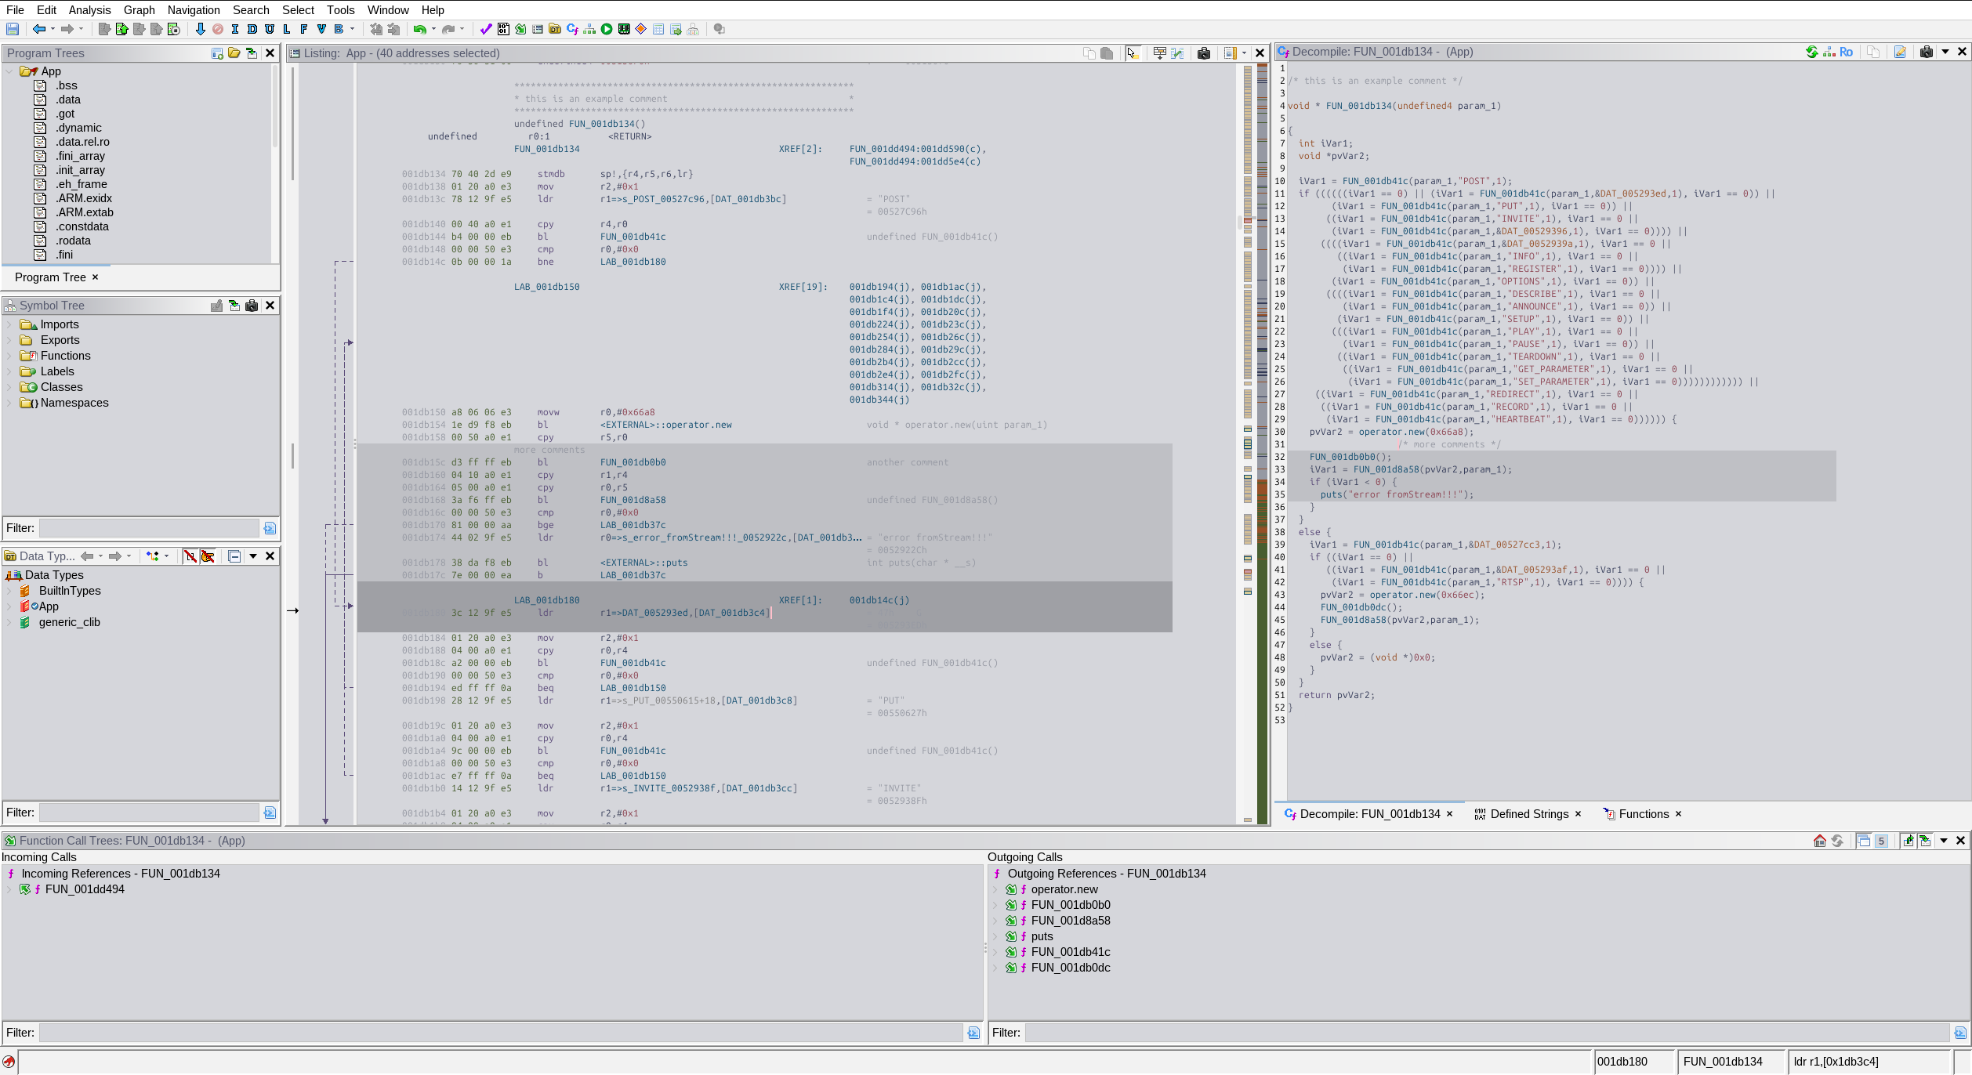This screenshot has width=1972, height=1075.
Task: Toggle the Ro read-only indicator in Decompile
Action: pos(1846,52)
